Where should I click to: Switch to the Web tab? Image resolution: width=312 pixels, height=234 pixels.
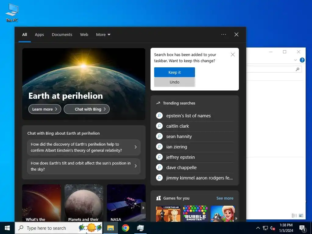pyautogui.click(x=84, y=35)
